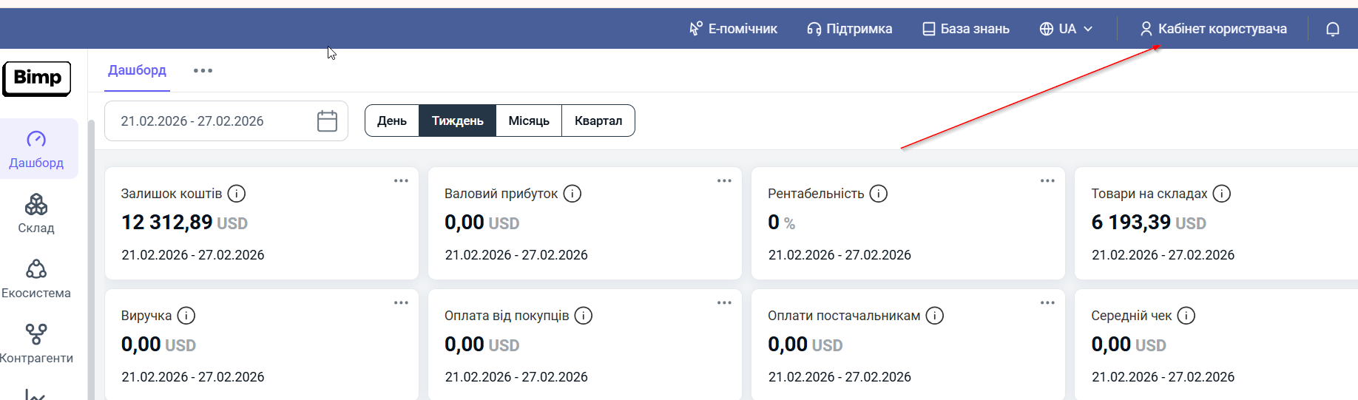Open Кабінет користувача

pyautogui.click(x=1213, y=29)
